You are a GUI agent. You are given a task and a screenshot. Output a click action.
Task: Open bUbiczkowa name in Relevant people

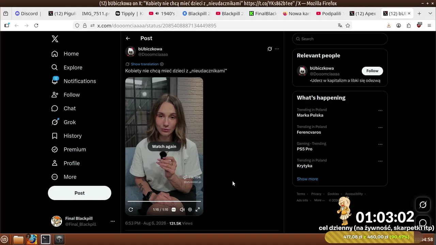pos(322,68)
